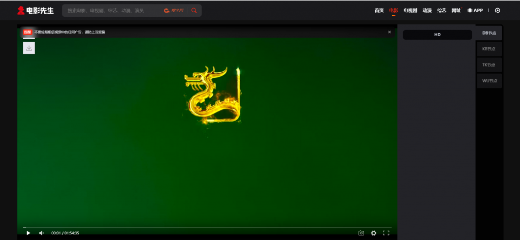The height and width of the screenshot is (240, 520).
Task: Dismiss the ad warning notice banner
Action: coord(389,32)
